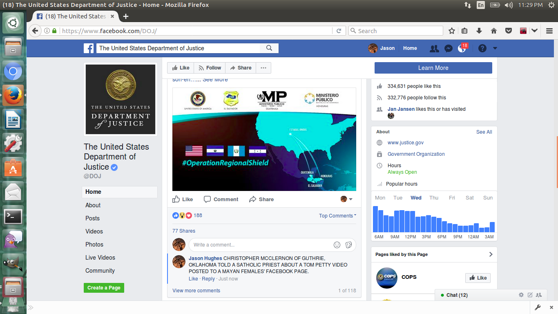Share the Operation Regional Shield post
Image resolution: width=558 pixels, height=314 pixels.
[261, 199]
